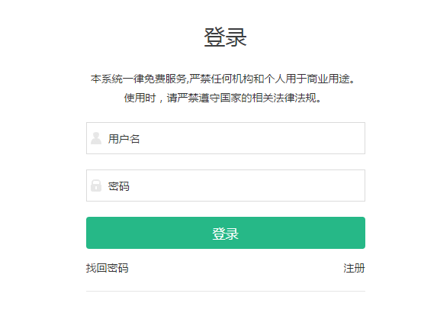Open the 找回密码 link

(108, 268)
